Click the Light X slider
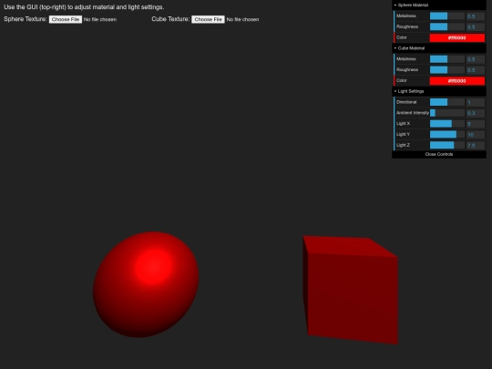The image size is (492, 369). point(447,124)
